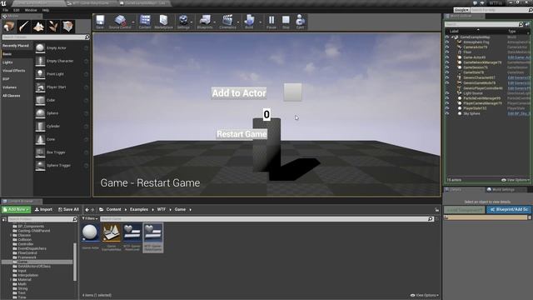Open Source Control from the toolbar

(x=120, y=22)
